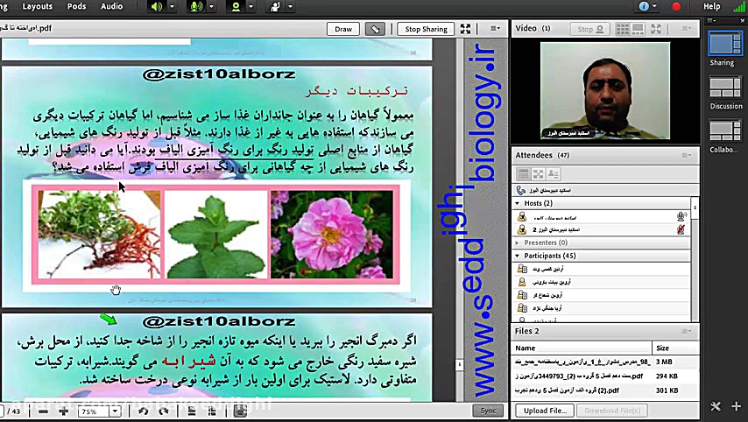Click the raise hand status icon

pos(275,7)
